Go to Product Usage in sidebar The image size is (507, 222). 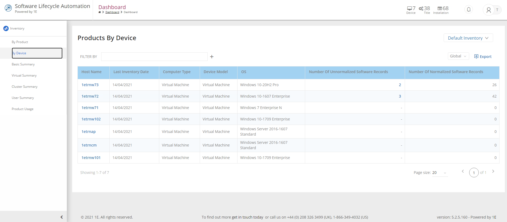pyautogui.click(x=23, y=109)
